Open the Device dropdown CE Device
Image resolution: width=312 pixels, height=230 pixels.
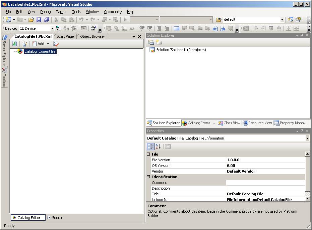52,28
